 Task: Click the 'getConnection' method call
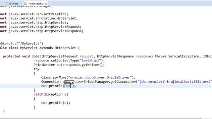(x=123, y=82)
